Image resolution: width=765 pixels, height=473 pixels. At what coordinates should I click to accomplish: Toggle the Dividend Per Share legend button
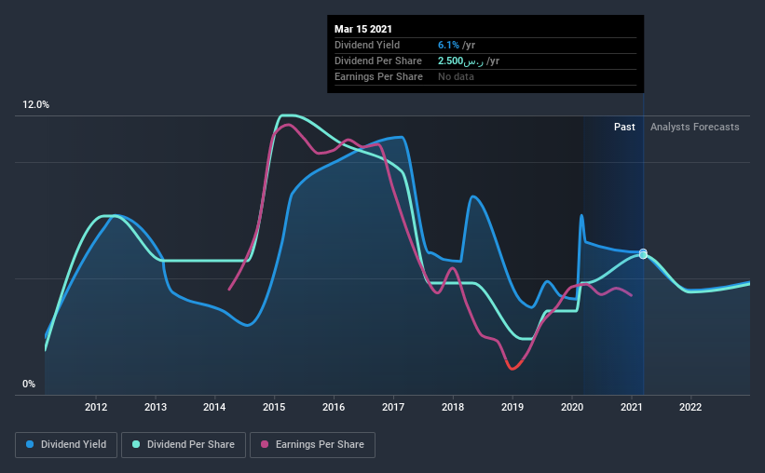coord(184,445)
